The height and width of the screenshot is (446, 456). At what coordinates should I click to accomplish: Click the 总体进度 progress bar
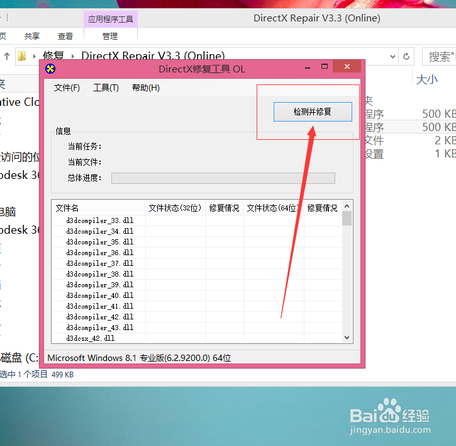pyautogui.click(x=223, y=178)
